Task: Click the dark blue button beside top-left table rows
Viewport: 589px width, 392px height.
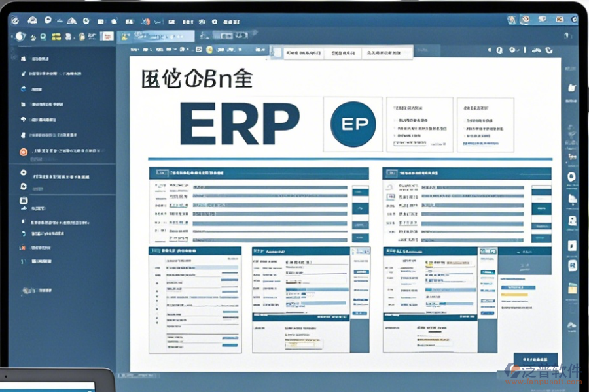Action: (361, 208)
